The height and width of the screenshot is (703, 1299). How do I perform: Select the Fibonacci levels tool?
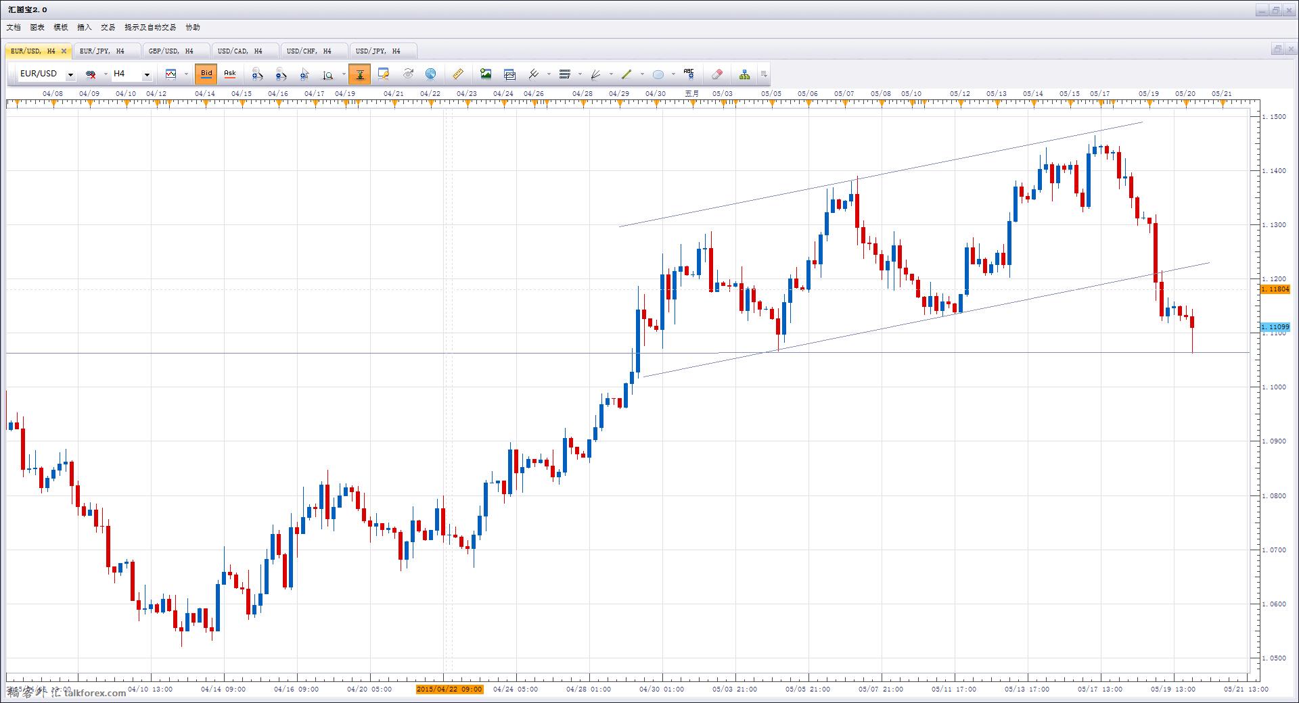point(565,74)
